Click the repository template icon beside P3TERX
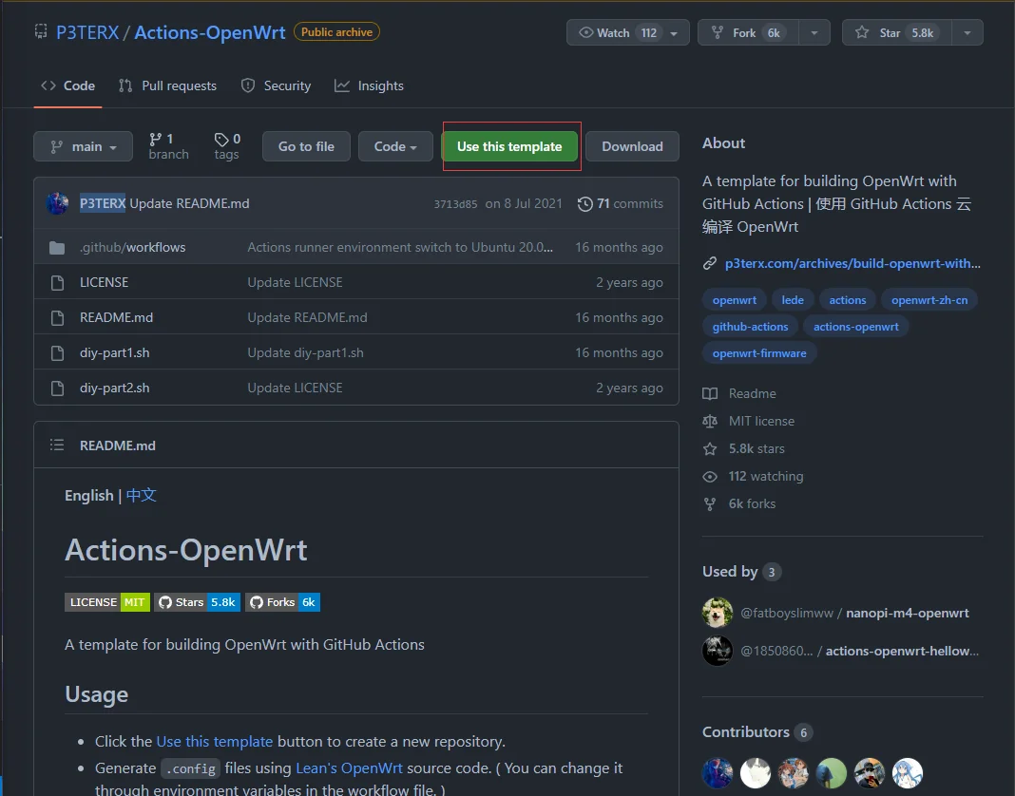This screenshot has width=1015, height=796. pyautogui.click(x=41, y=31)
